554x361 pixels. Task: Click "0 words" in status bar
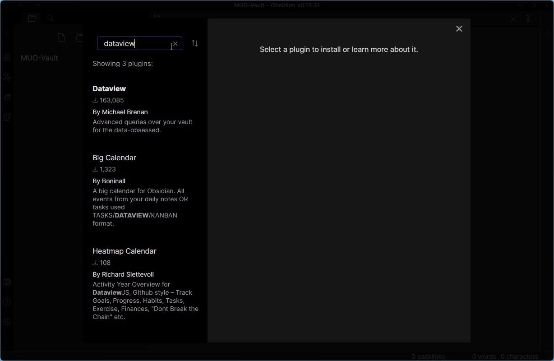click(484, 356)
